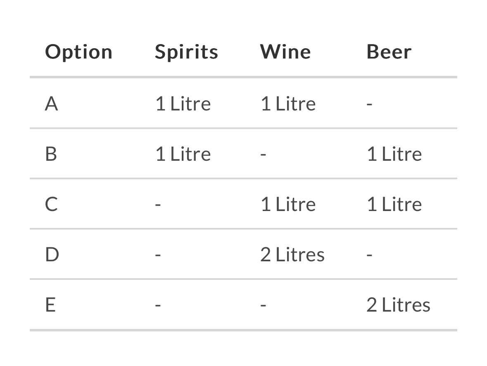Click the Spirits column header
This screenshot has width=487, height=366.
186,52
